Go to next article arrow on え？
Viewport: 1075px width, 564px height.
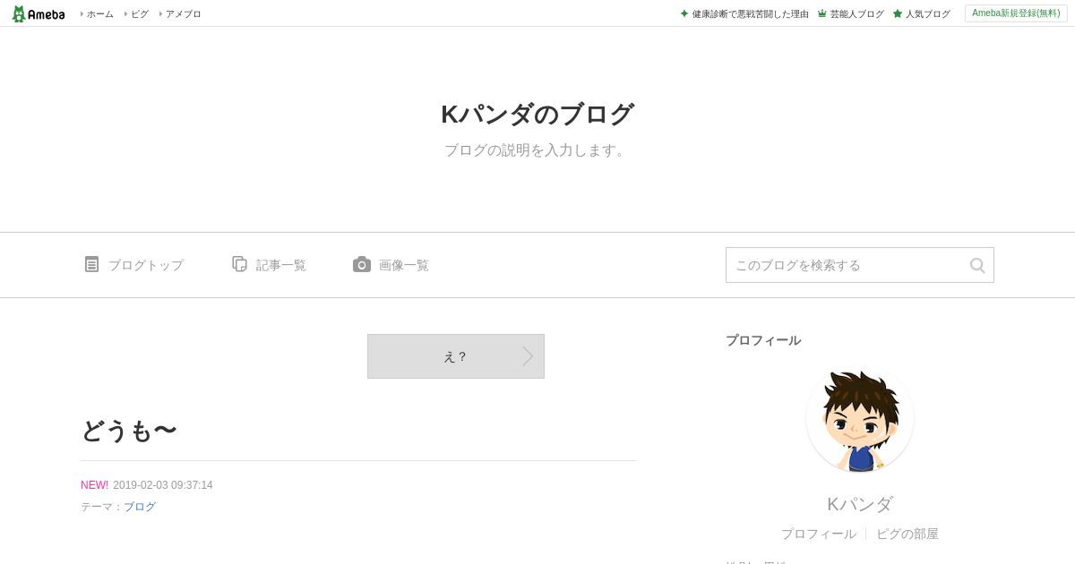528,356
